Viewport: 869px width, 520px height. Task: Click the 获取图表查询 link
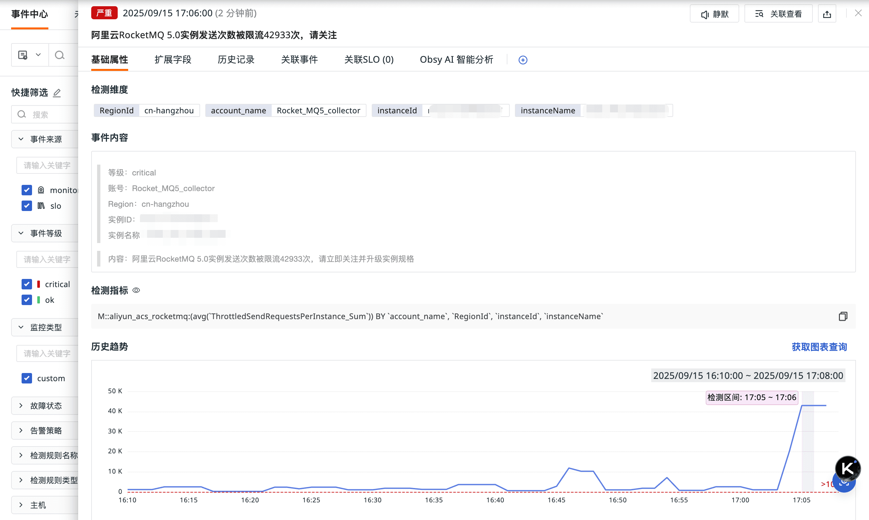click(x=819, y=347)
